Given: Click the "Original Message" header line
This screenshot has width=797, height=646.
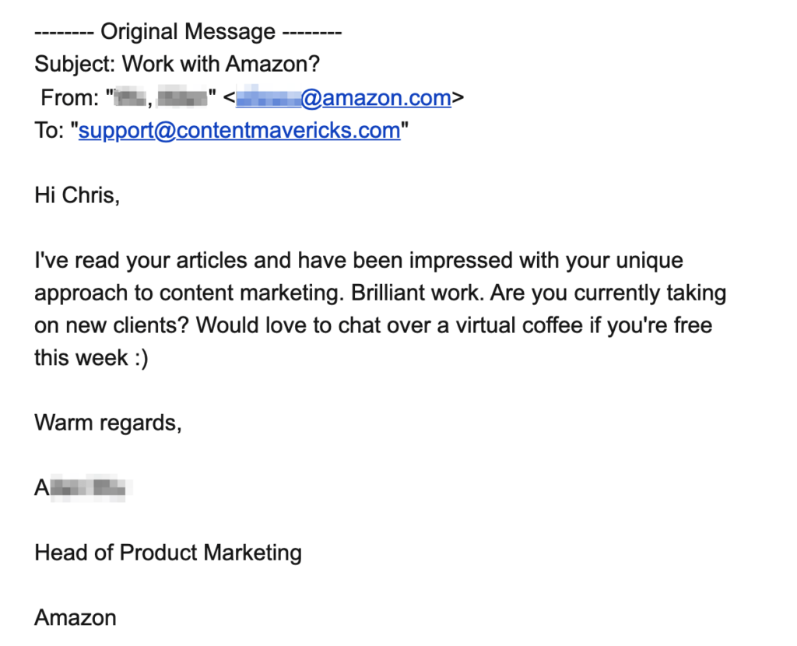Looking at the screenshot, I should click(x=188, y=33).
